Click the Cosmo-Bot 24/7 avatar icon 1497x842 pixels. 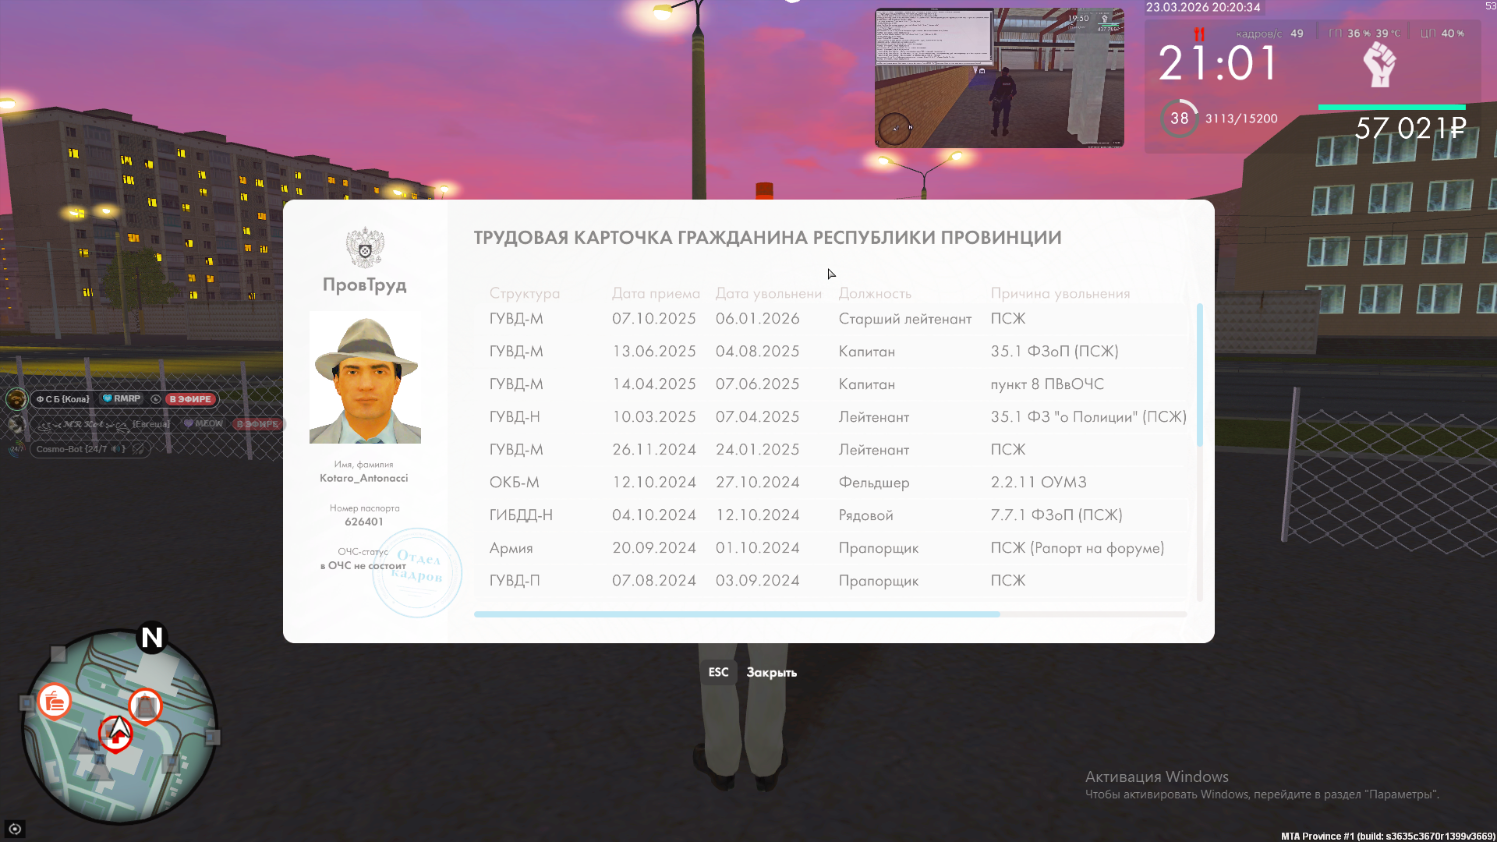point(16,449)
